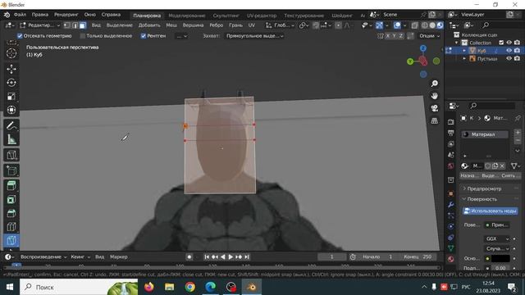Screen dimensions: 525x295
Task: Select vertex selection mode
Action: point(67,25)
